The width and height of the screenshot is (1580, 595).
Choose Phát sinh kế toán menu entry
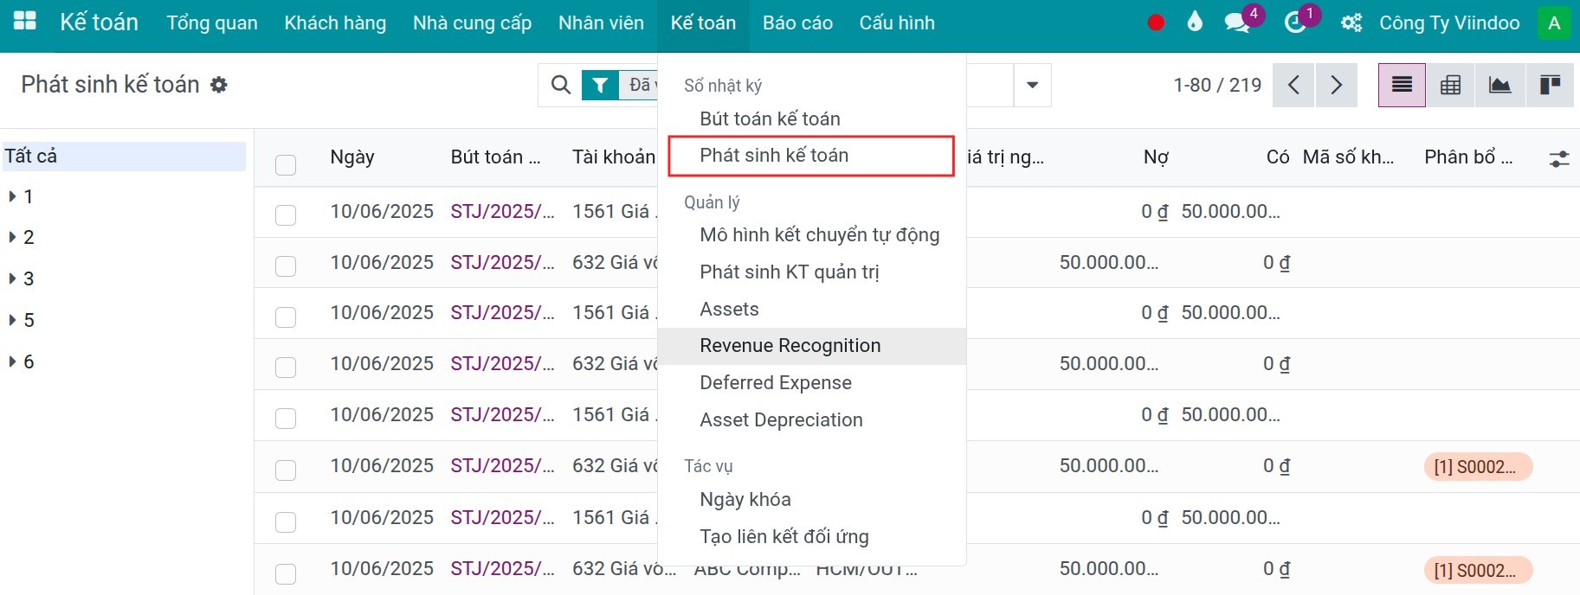[x=812, y=156]
